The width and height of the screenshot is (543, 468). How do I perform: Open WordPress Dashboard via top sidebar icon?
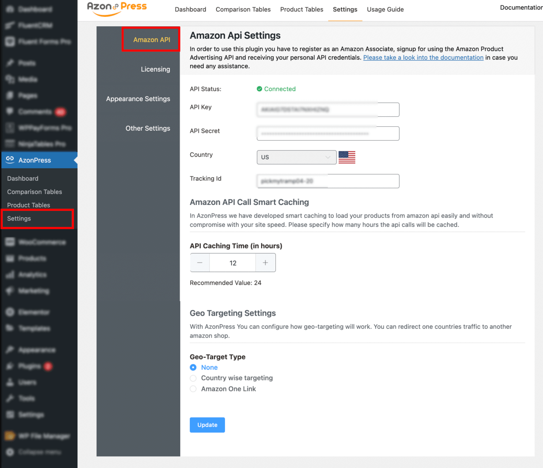click(10, 9)
